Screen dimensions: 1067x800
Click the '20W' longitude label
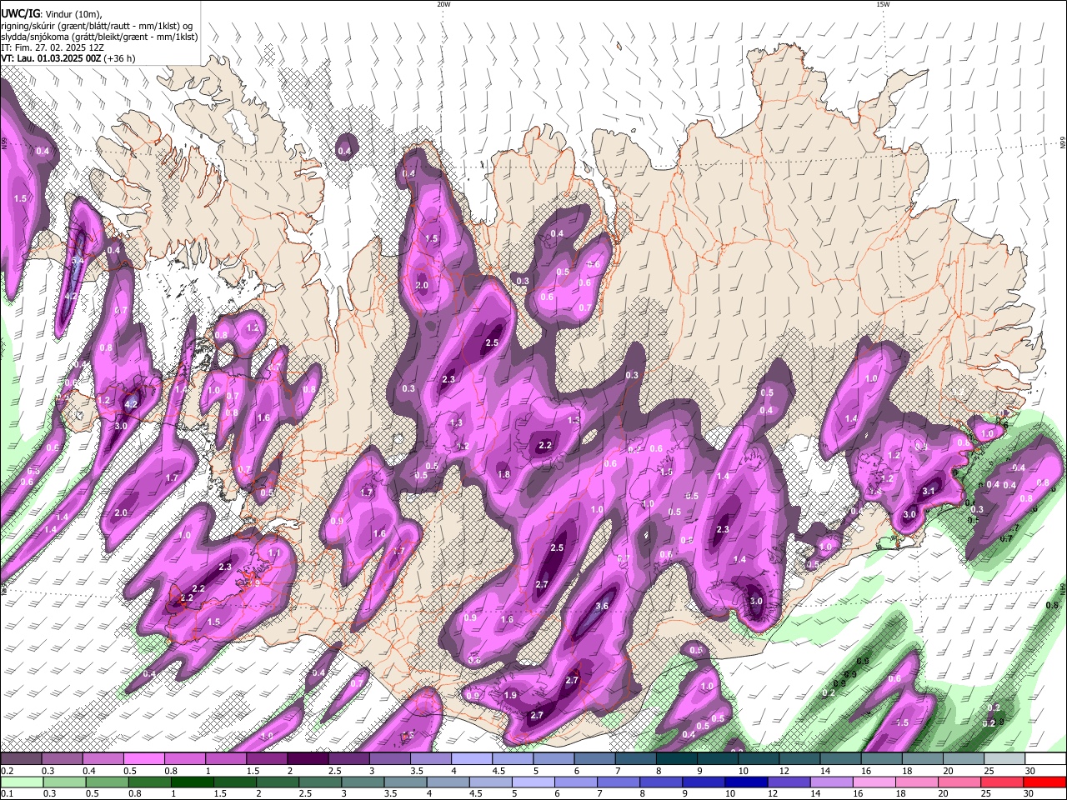(x=444, y=4)
